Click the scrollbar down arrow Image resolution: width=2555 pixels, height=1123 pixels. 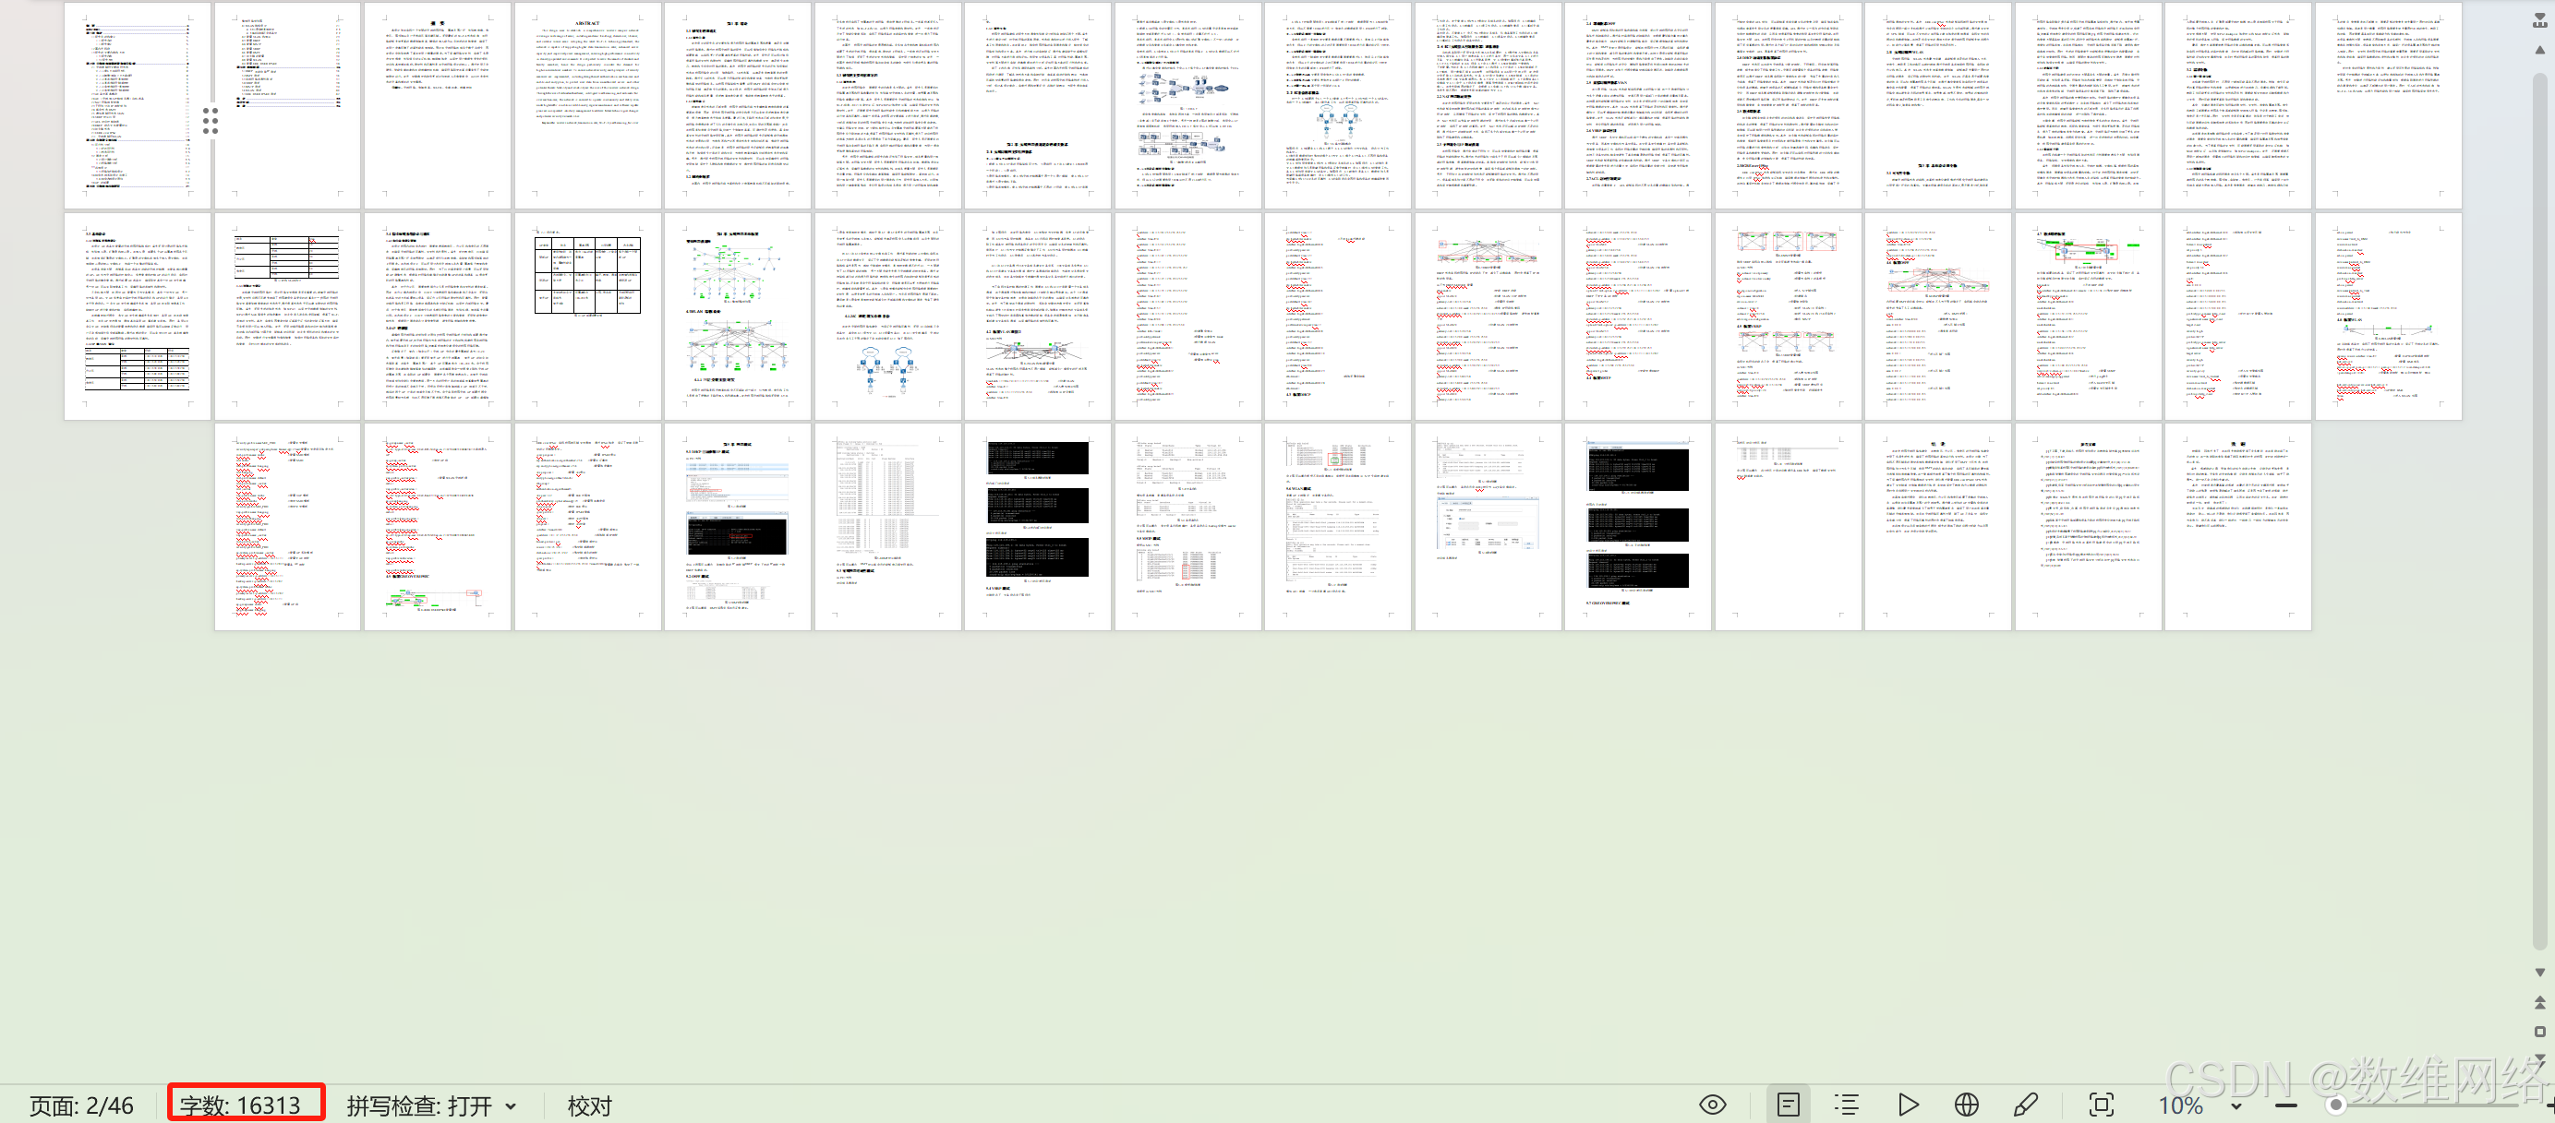(x=2539, y=973)
